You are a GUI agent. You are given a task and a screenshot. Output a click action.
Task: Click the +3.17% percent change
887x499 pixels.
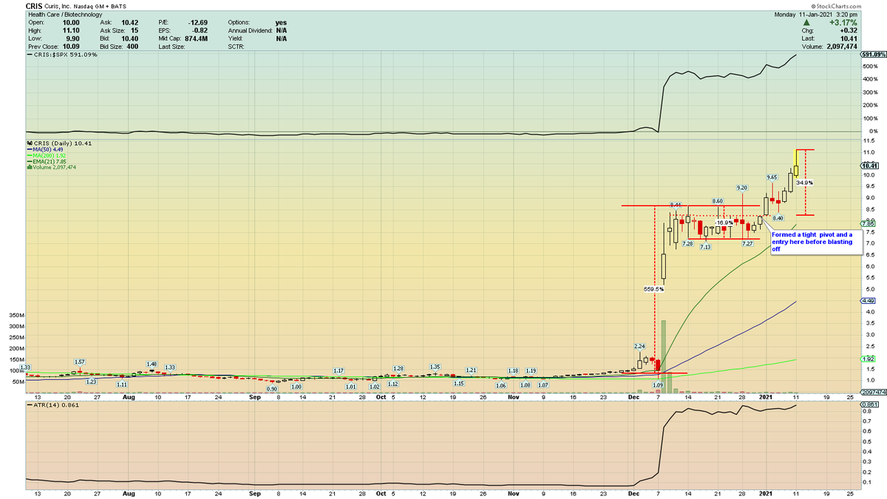click(845, 23)
